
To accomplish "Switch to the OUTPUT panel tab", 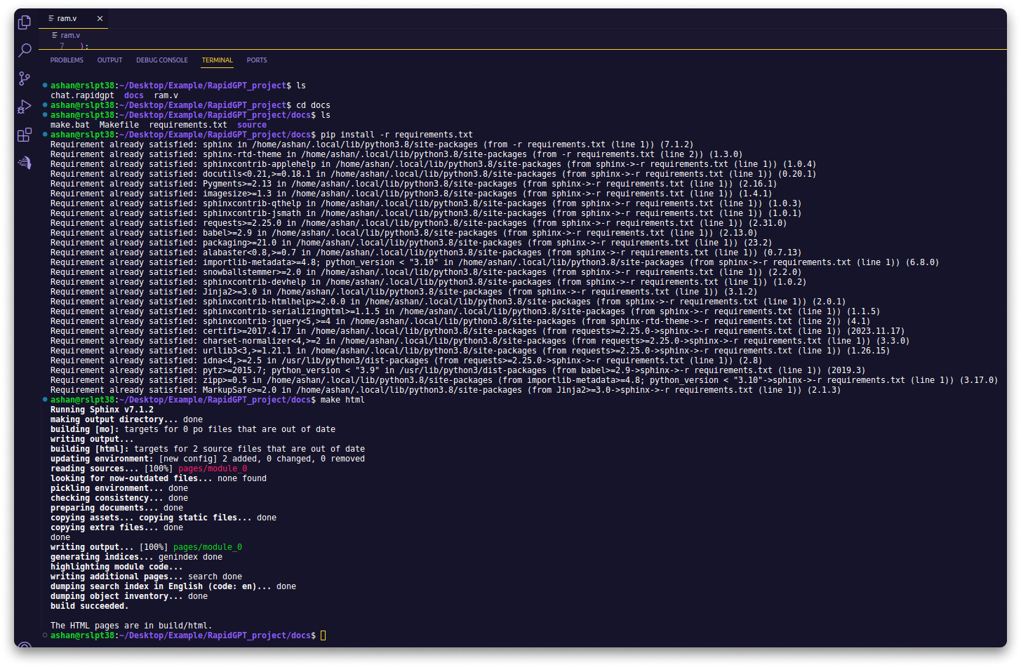I will tap(109, 60).
